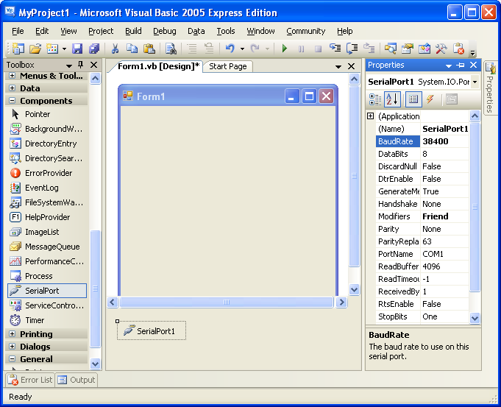The image size is (501, 407).
Task: Open the Error List tab
Action: point(30,380)
